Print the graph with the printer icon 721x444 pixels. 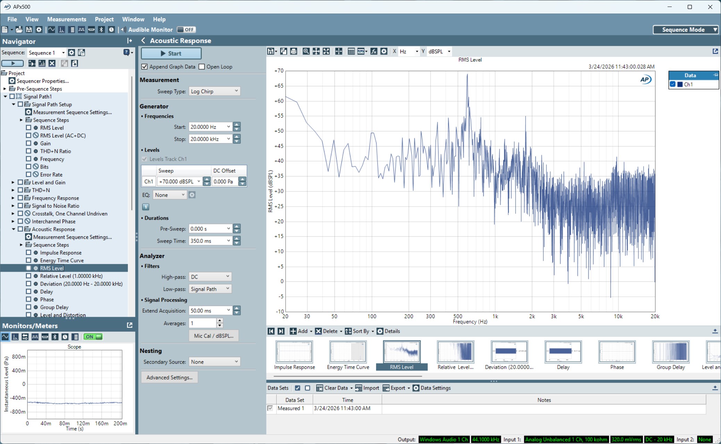[x=294, y=51]
